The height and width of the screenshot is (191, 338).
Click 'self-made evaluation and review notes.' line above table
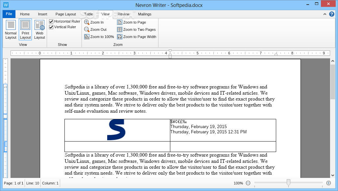(106, 111)
